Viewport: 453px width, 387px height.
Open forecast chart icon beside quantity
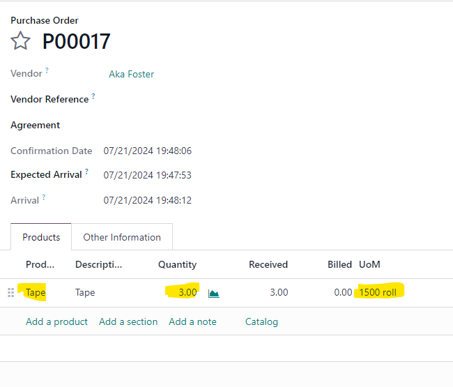[x=213, y=294]
